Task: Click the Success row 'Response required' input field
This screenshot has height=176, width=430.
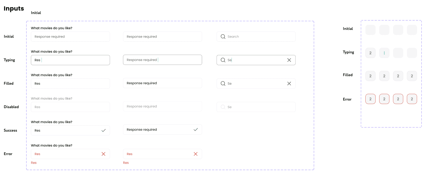Action: (x=162, y=129)
